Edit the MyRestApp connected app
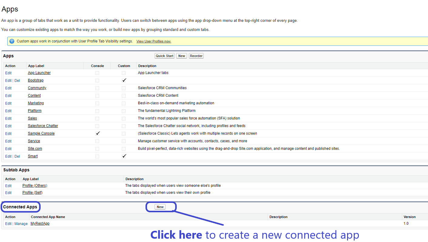 (x=8, y=224)
